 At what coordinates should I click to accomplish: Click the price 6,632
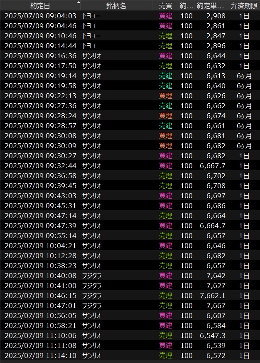click(216, 66)
